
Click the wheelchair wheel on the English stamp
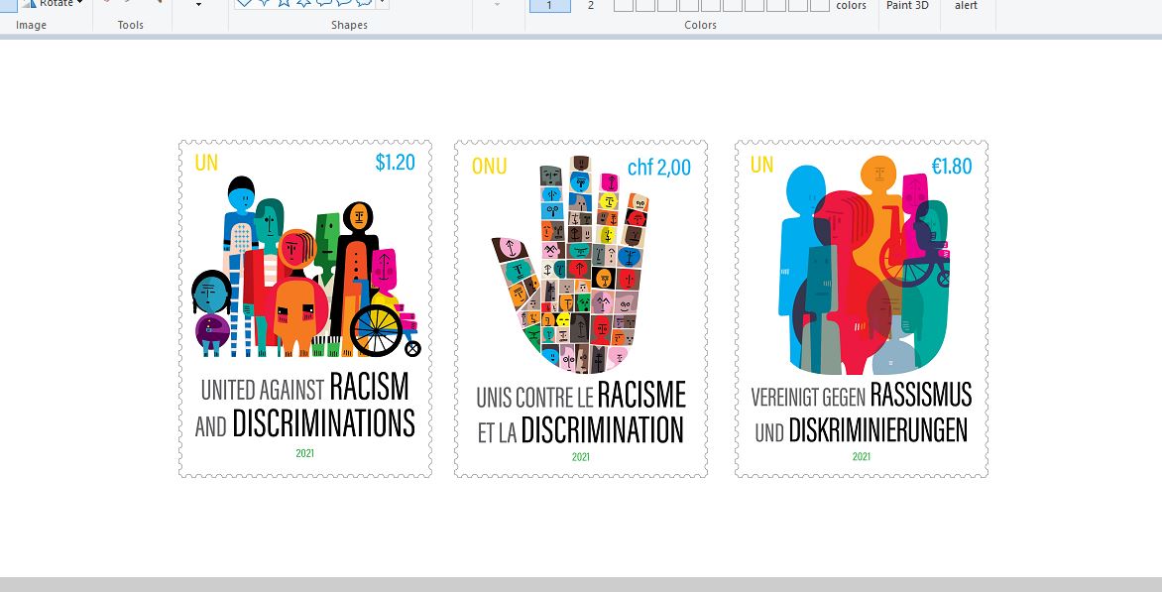376,330
